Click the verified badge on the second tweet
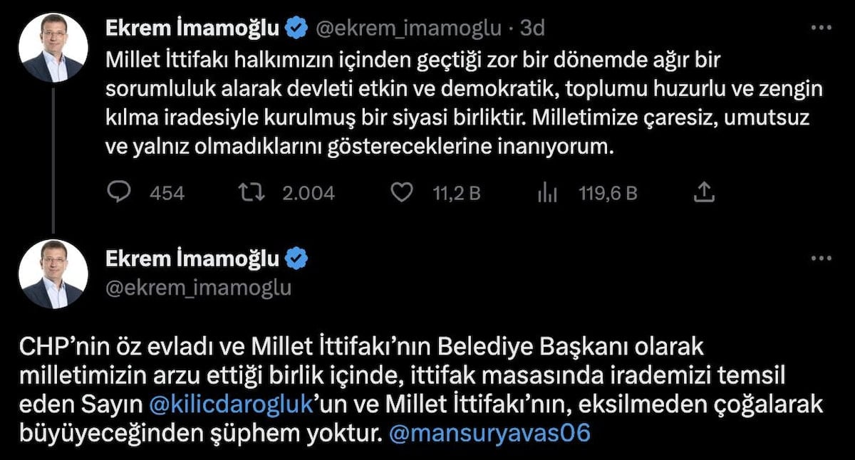Image resolution: width=855 pixels, height=460 pixels. pyautogui.click(x=296, y=259)
